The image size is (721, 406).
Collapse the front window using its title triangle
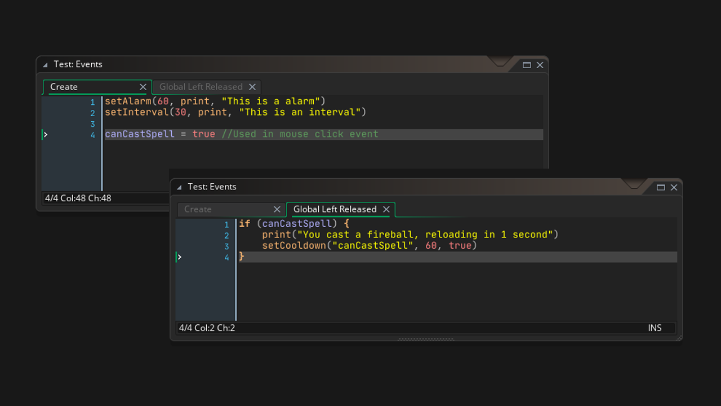(x=178, y=187)
